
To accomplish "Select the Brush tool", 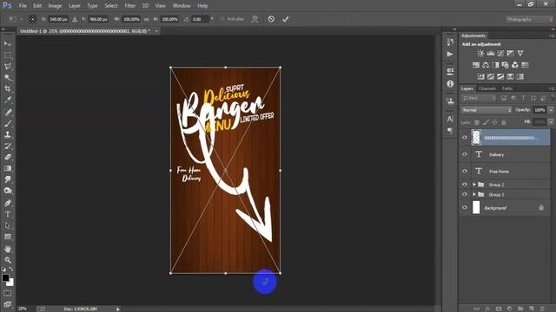I will point(8,123).
